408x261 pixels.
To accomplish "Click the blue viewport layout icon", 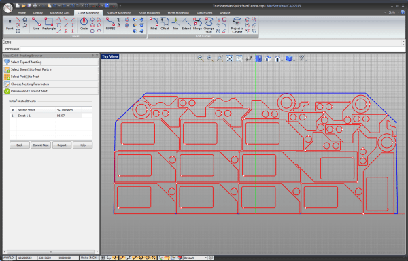I will 258,58.
